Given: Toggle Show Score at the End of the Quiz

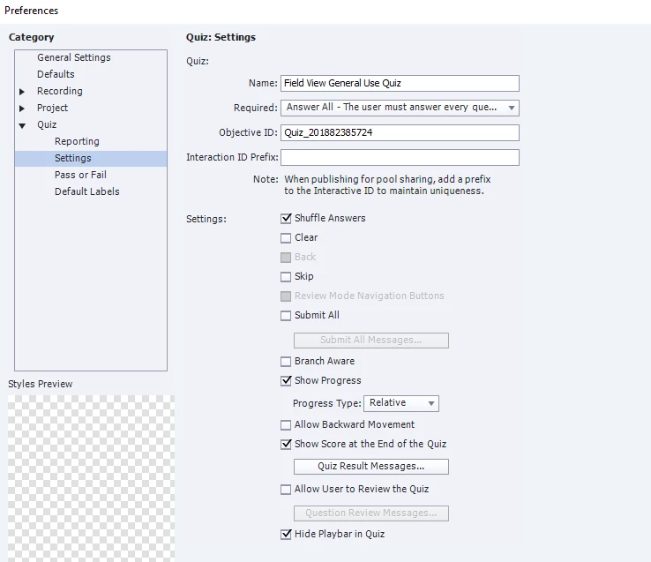Looking at the screenshot, I should [x=286, y=445].
